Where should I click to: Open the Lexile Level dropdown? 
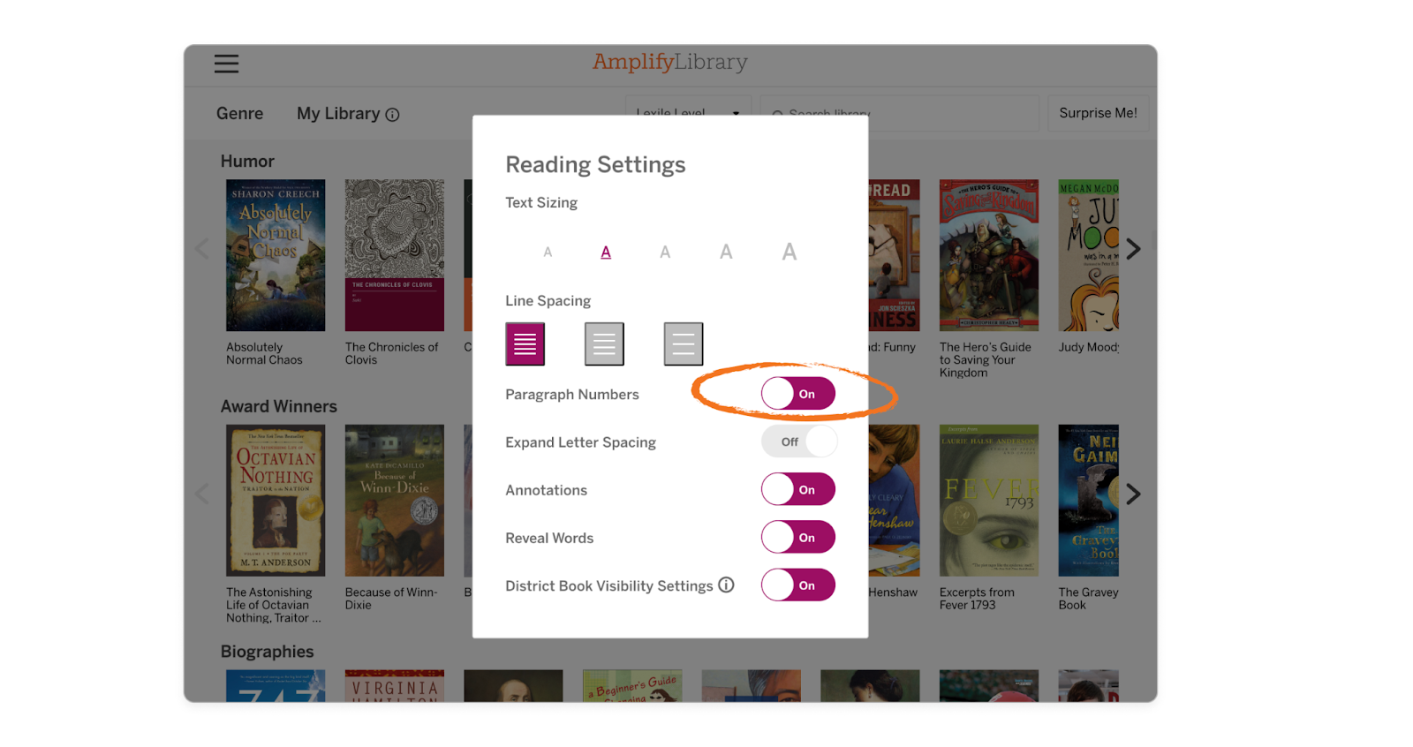(688, 113)
